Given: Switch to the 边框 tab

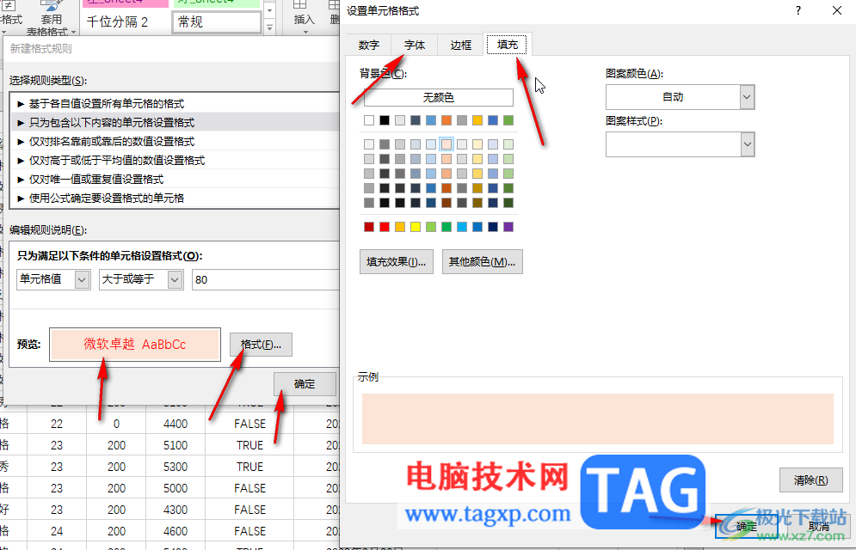Looking at the screenshot, I should click(461, 45).
